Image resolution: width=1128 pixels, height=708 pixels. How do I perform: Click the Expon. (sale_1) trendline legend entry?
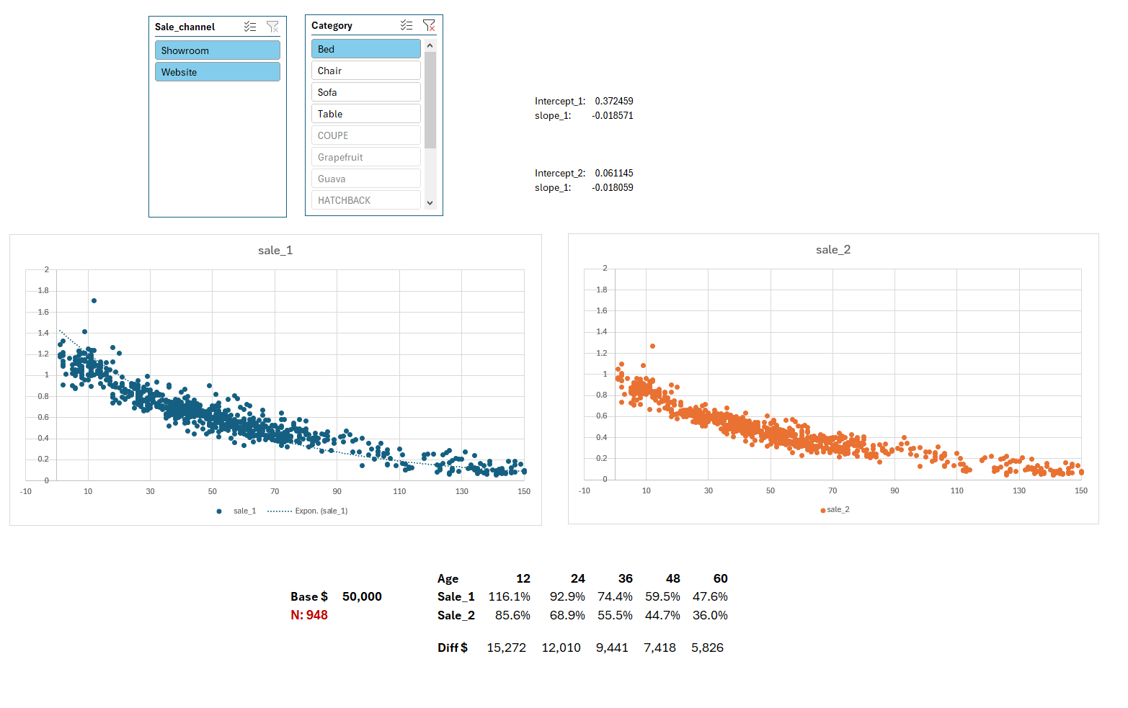308,511
